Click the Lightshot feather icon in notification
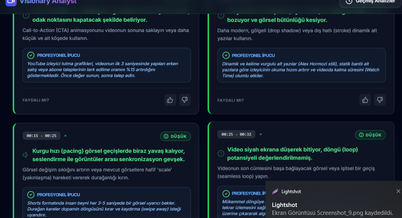The width and height of the screenshot is (402, 218). click(275, 192)
